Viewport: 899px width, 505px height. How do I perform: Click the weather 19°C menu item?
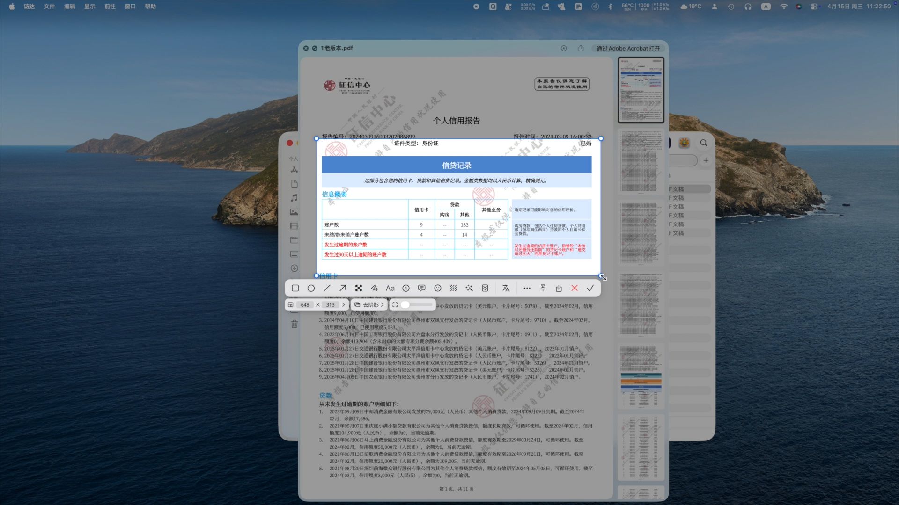point(691,7)
